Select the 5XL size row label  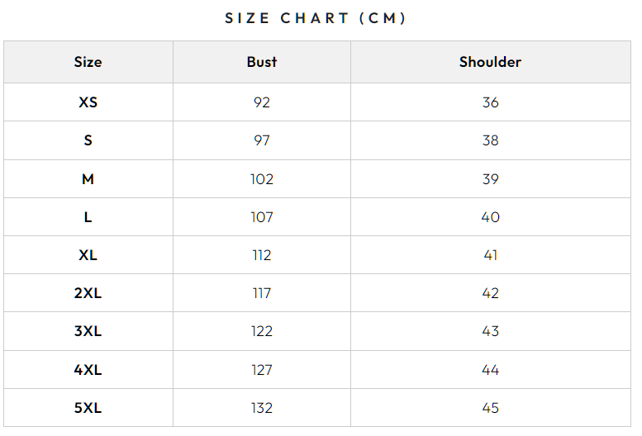[x=88, y=408]
